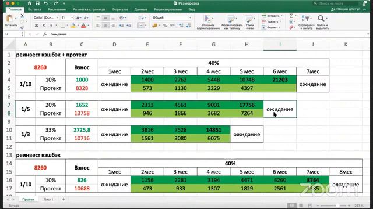Open font color dropdown arrow
Screen dimensions: 373x209
tap(88, 26)
